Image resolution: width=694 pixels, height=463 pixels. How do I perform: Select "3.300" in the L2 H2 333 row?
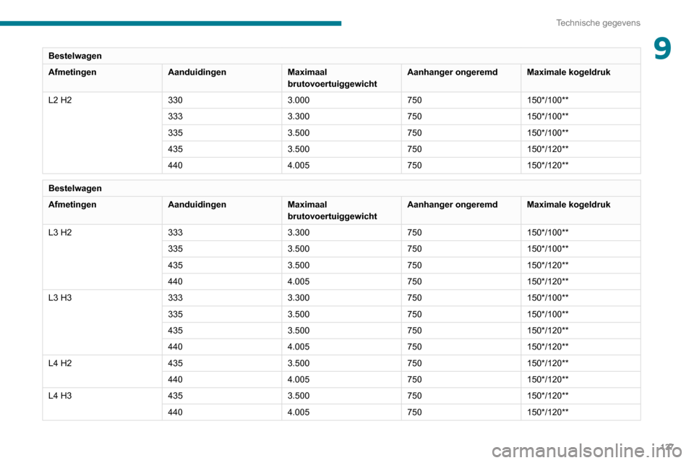(299, 116)
